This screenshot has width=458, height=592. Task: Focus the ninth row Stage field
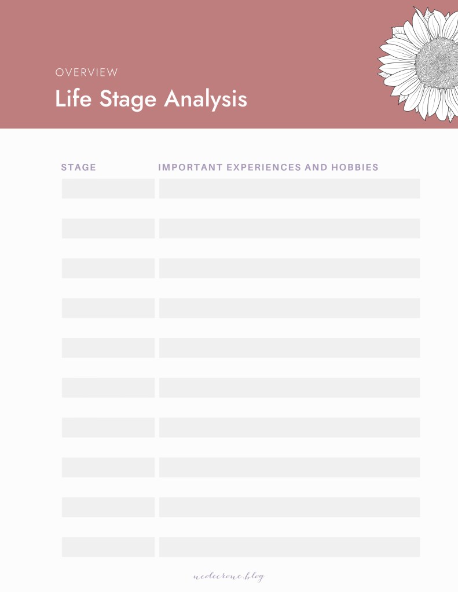108,507
